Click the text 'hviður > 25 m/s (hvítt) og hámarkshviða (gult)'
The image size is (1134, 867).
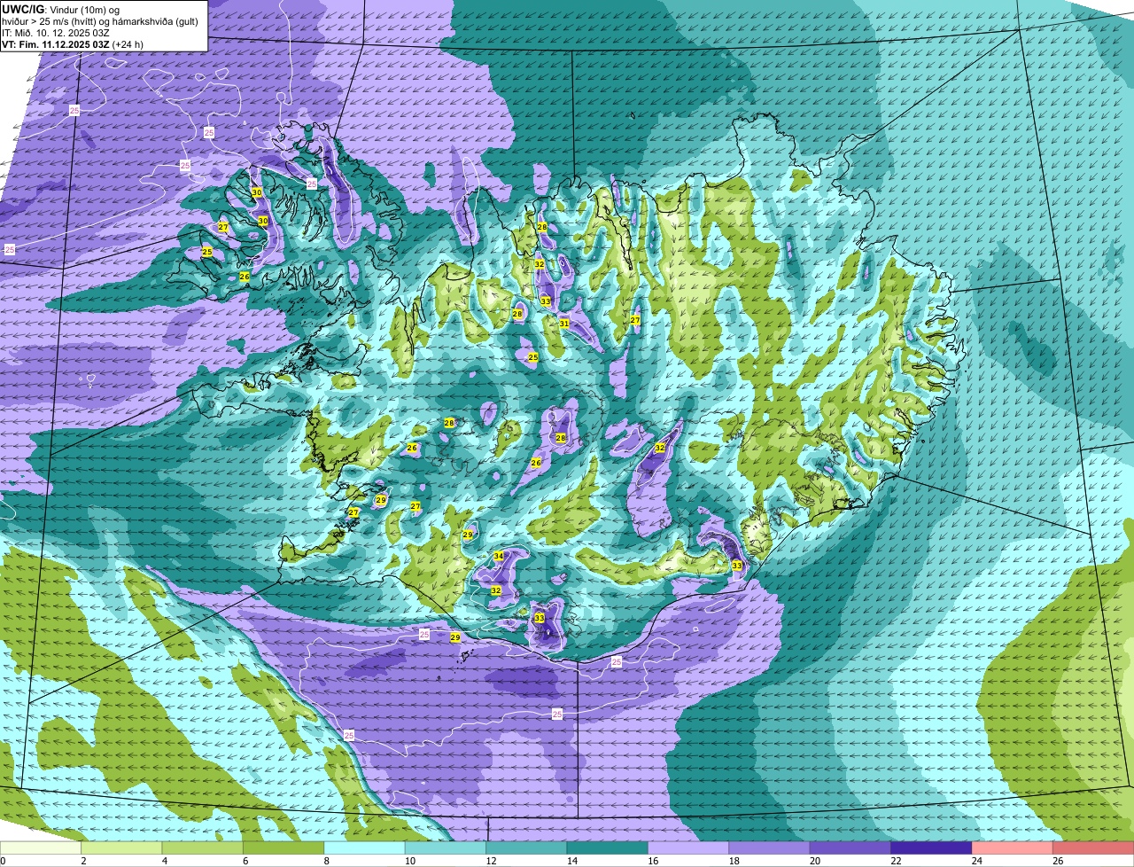click(x=99, y=20)
